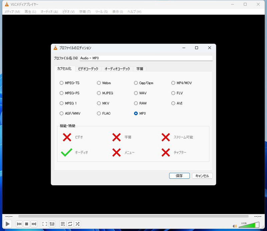
Task: Toggle fullscreen video mode icon
Action: pos(45,224)
